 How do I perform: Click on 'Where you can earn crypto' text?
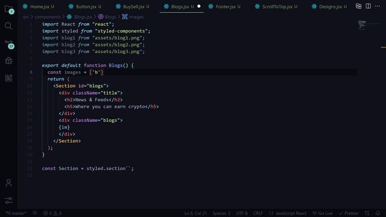(x=110, y=107)
